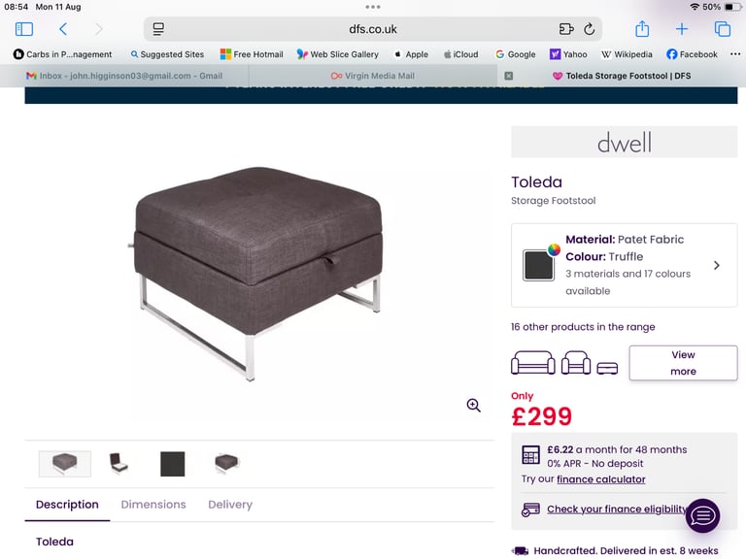
Task: Open the Wikipedia bookmark
Action: click(x=627, y=54)
